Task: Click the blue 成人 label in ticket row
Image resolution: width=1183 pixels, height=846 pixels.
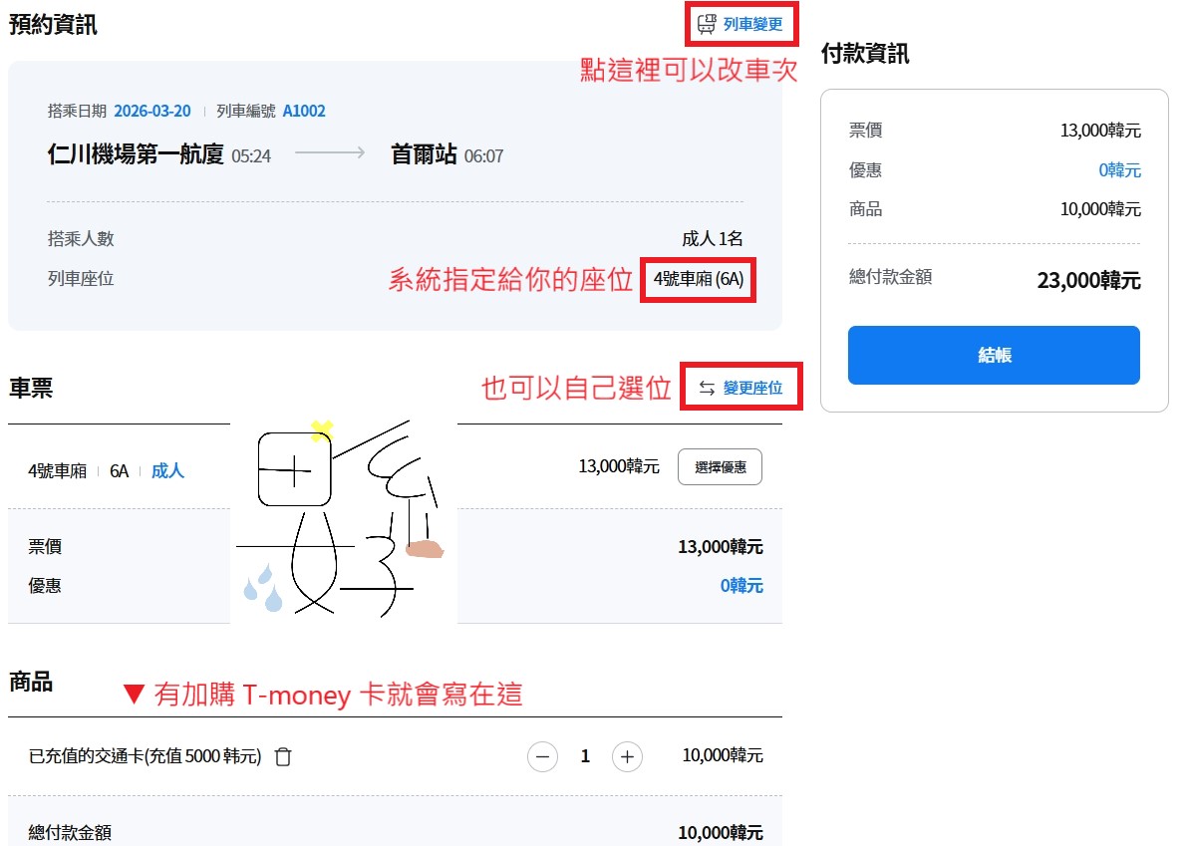Action: click(167, 471)
